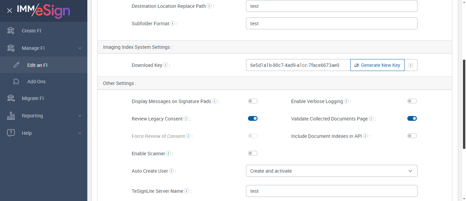The image size is (466, 201).
Task: Click the Reporting bar chart icon
Action: (11, 116)
